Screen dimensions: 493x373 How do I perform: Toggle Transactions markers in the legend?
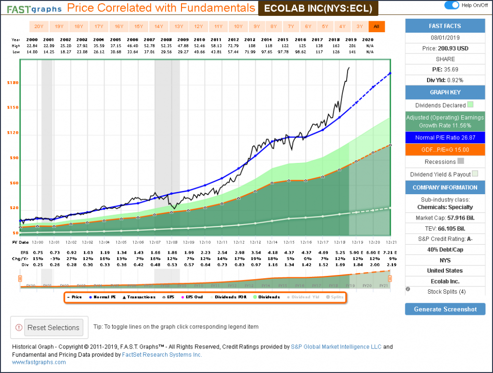(x=135, y=297)
